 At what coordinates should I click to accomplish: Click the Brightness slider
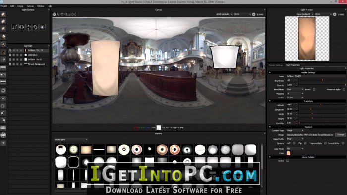322,80
